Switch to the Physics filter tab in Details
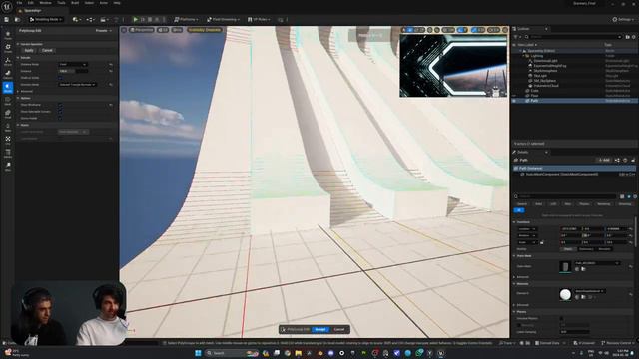639x359 pixels. pyautogui.click(x=584, y=203)
